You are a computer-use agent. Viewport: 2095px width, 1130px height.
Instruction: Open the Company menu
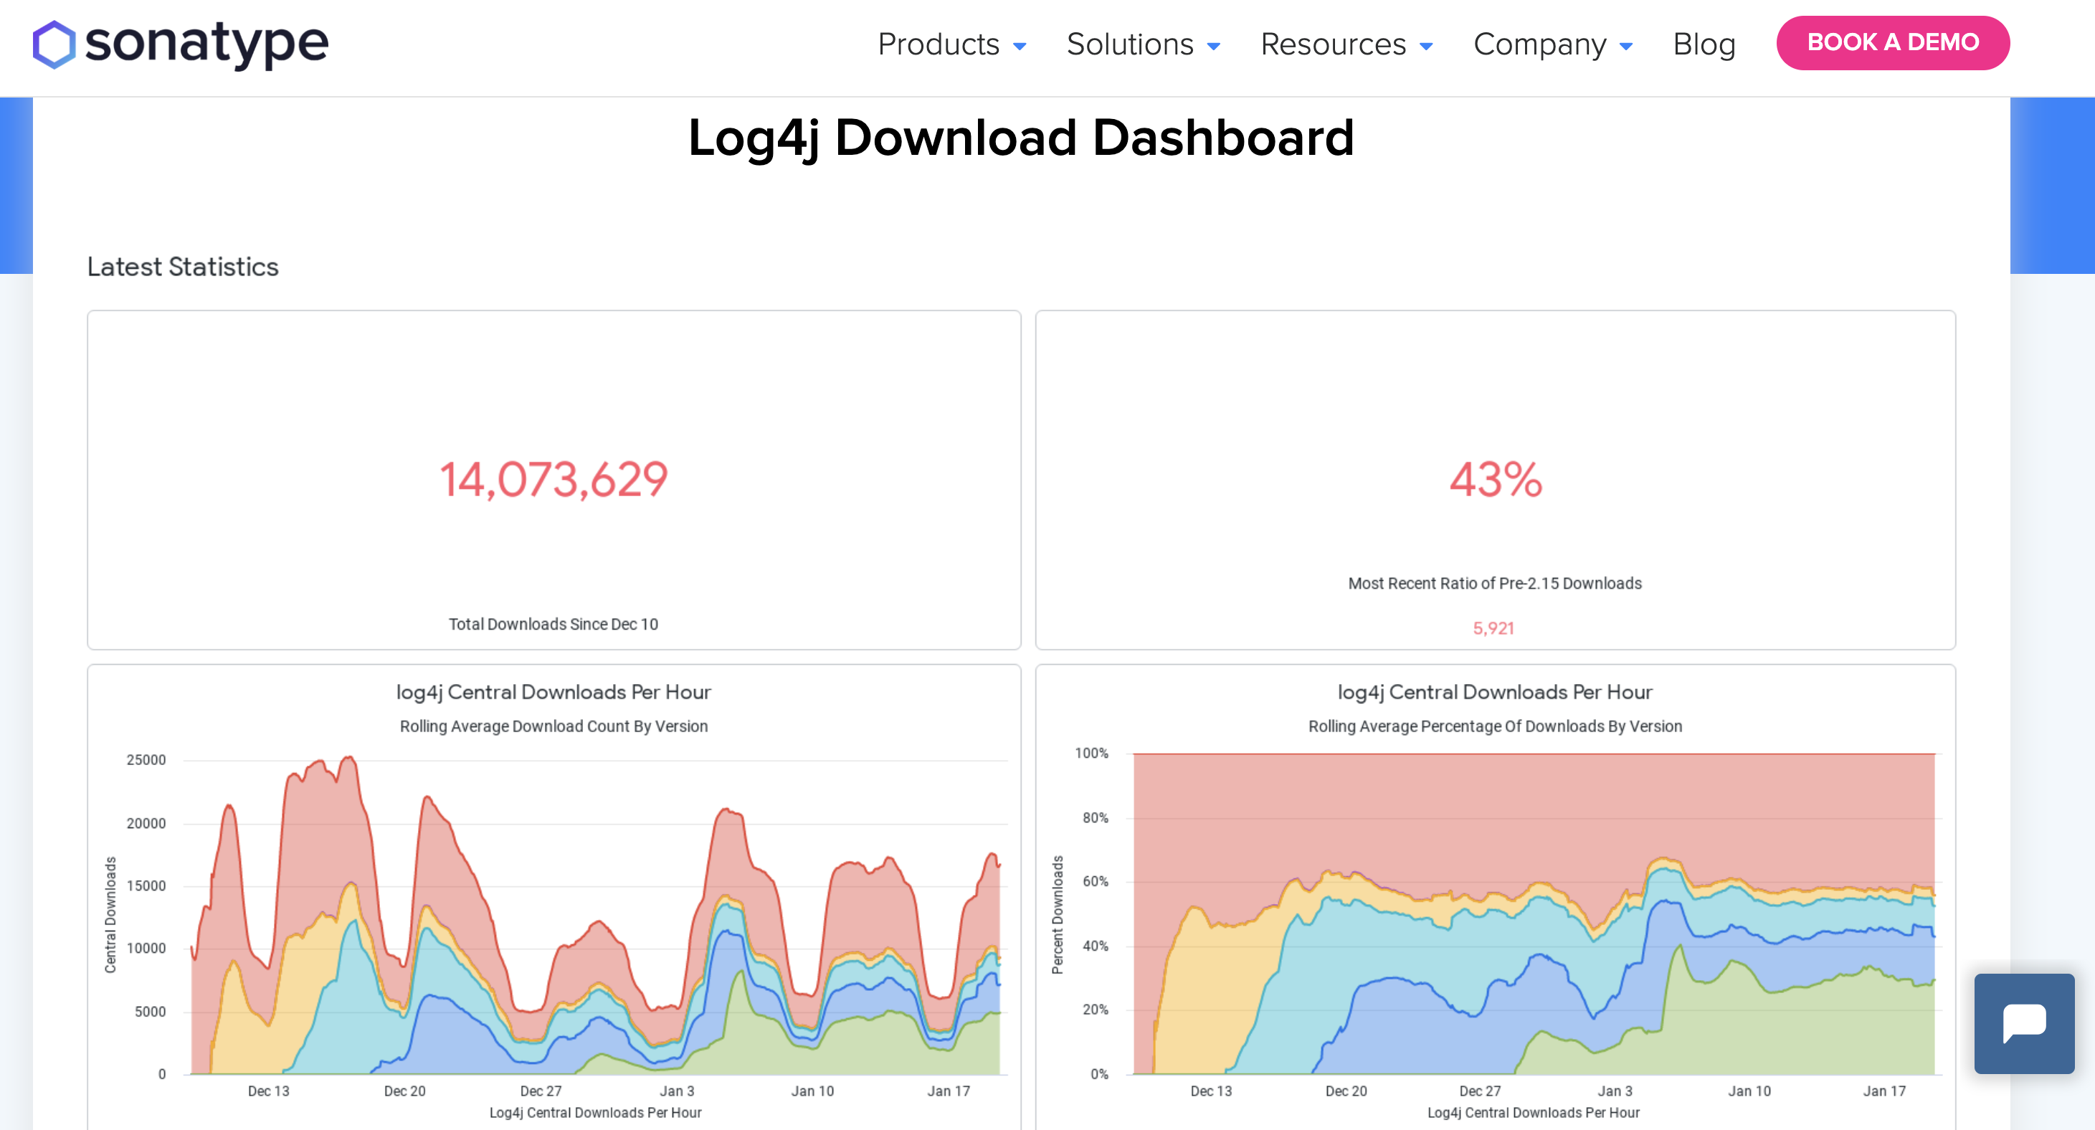point(1539,44)
